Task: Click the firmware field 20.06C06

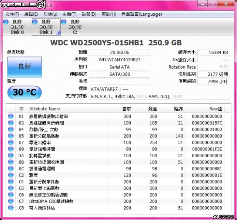Action: click(x=120, y=52)
